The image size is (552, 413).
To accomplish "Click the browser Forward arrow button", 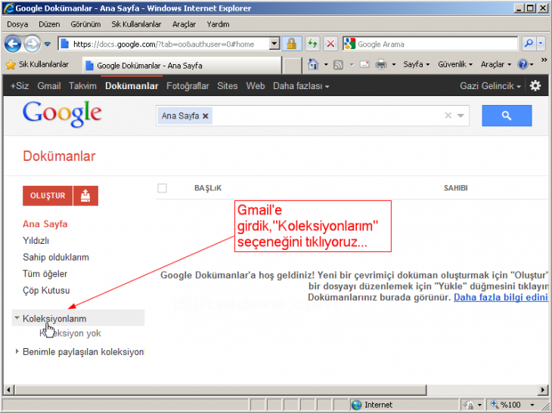I will pyautogui.click(x=32, y=45).
